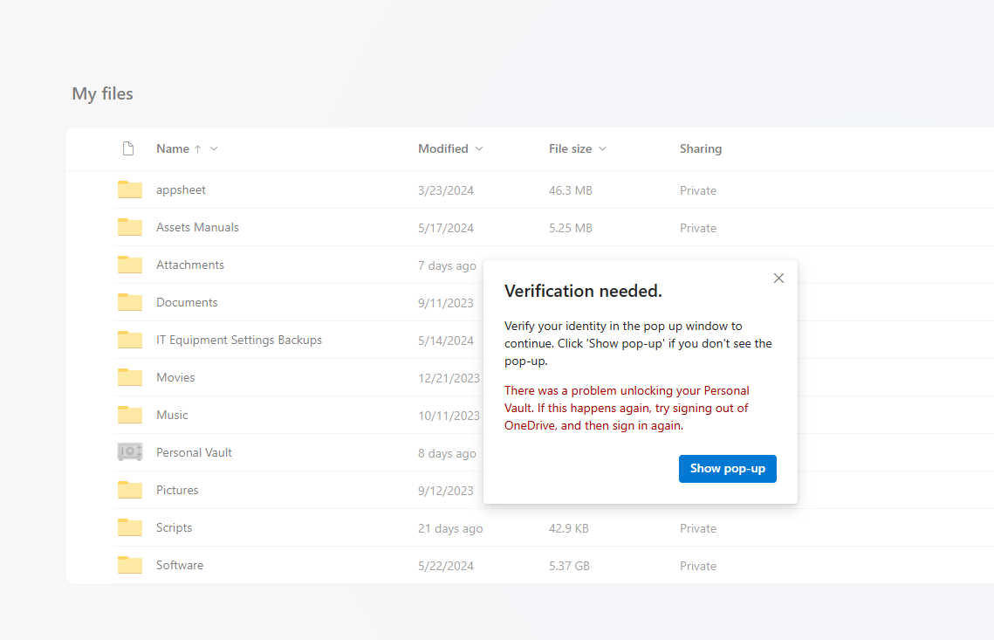Click the Movies folder icon
The height and width of the screenshot is (640, 994).
130,377
